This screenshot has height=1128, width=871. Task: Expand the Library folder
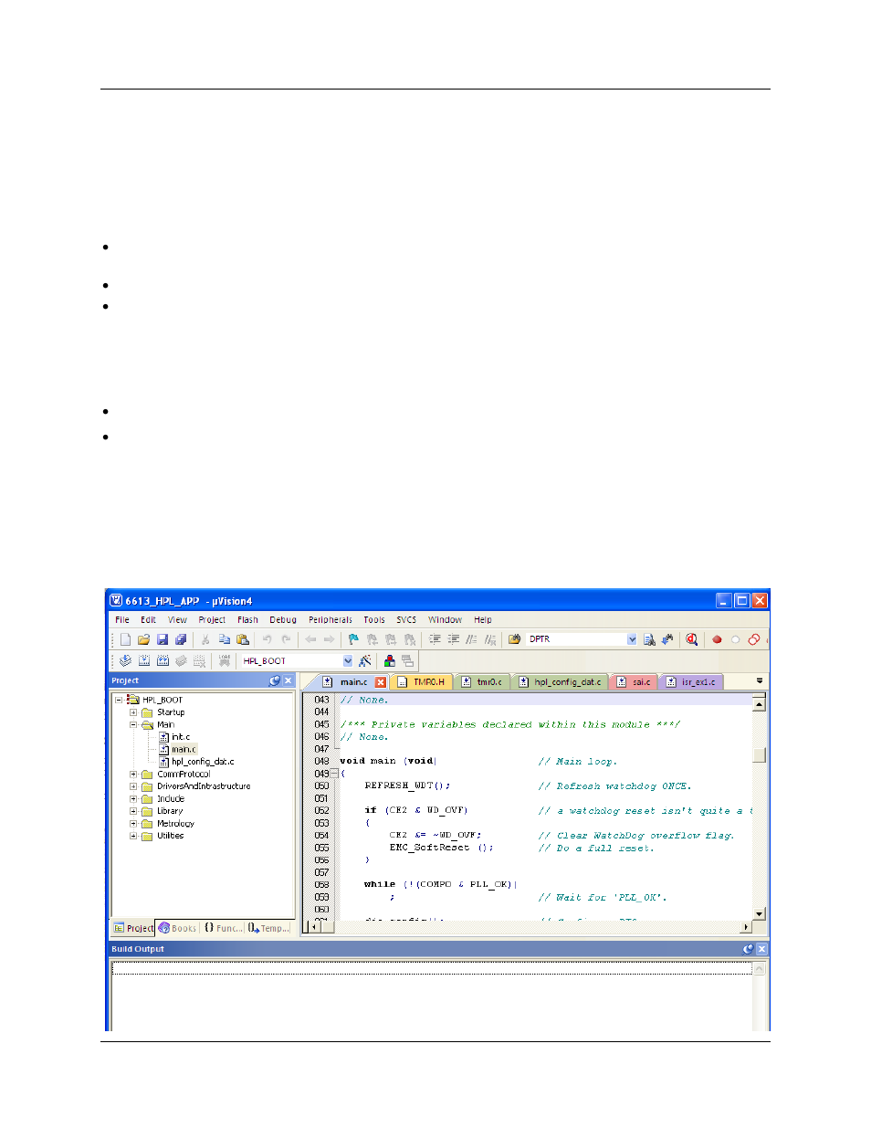coord(133,811)
